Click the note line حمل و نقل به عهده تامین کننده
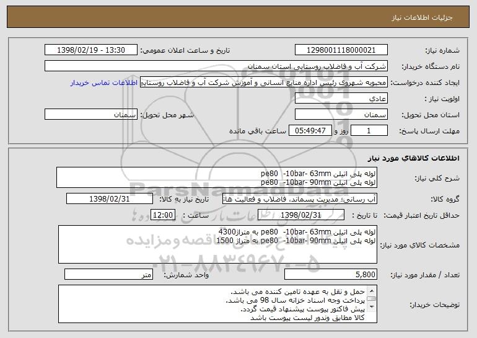This screenshot has height=338, width=477. (297, 291)
